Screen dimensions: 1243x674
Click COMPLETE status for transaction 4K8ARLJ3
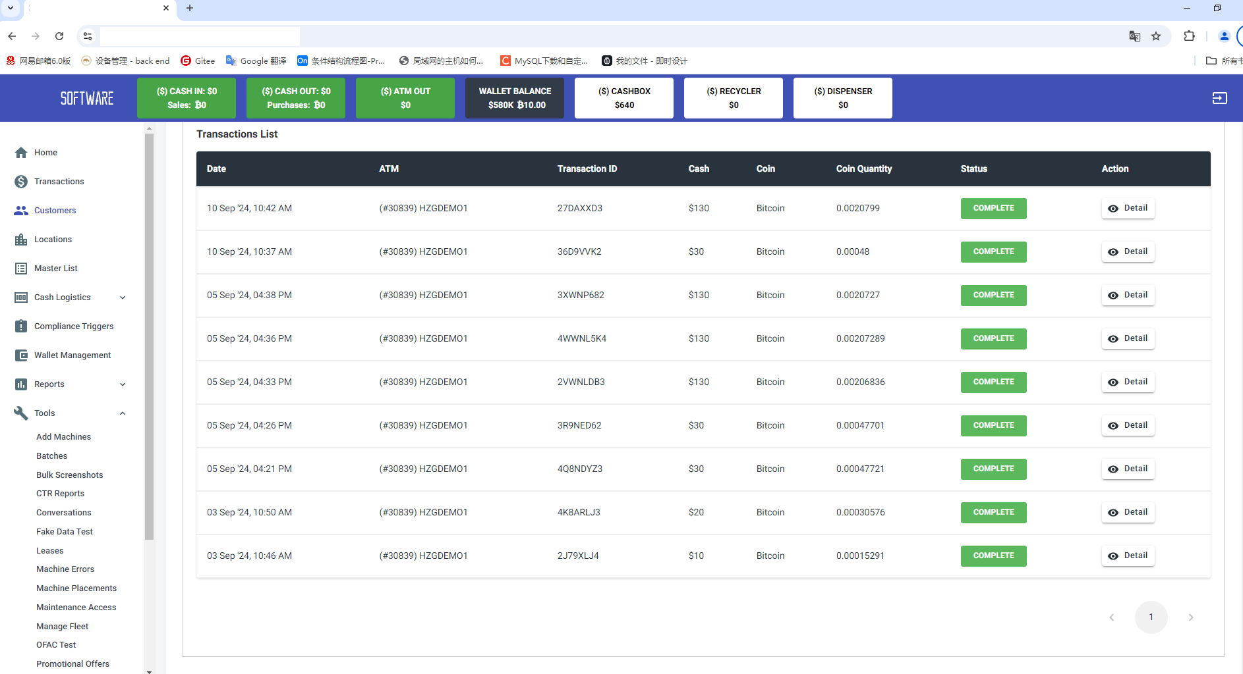pos(993,512)
